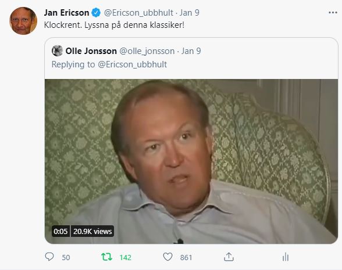Open the three-dot more options menu

[333, 13]
